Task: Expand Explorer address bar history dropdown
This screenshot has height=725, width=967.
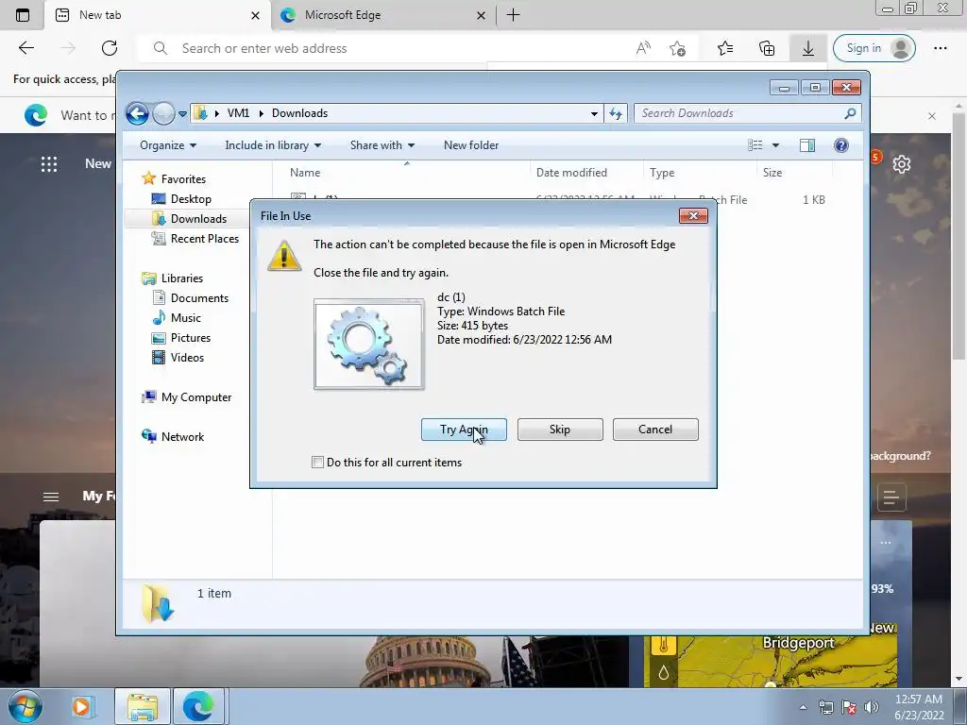Action: (594, 113)
